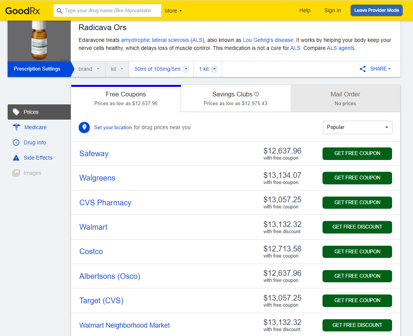Open the Costco pharmacy link
The image size is (413, 336).
[91, 251]
